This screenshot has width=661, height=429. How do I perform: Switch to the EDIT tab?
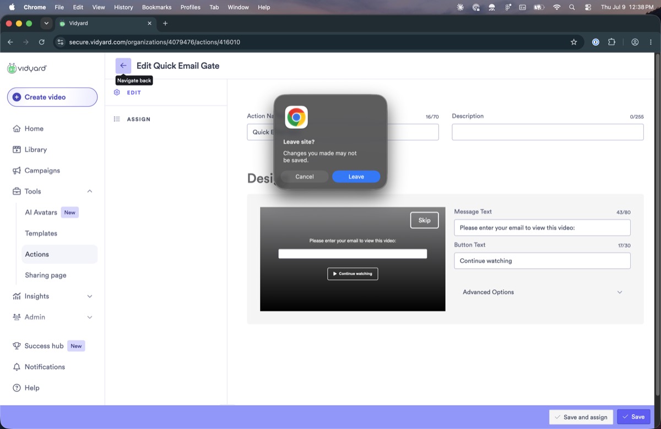coord(134,93)
